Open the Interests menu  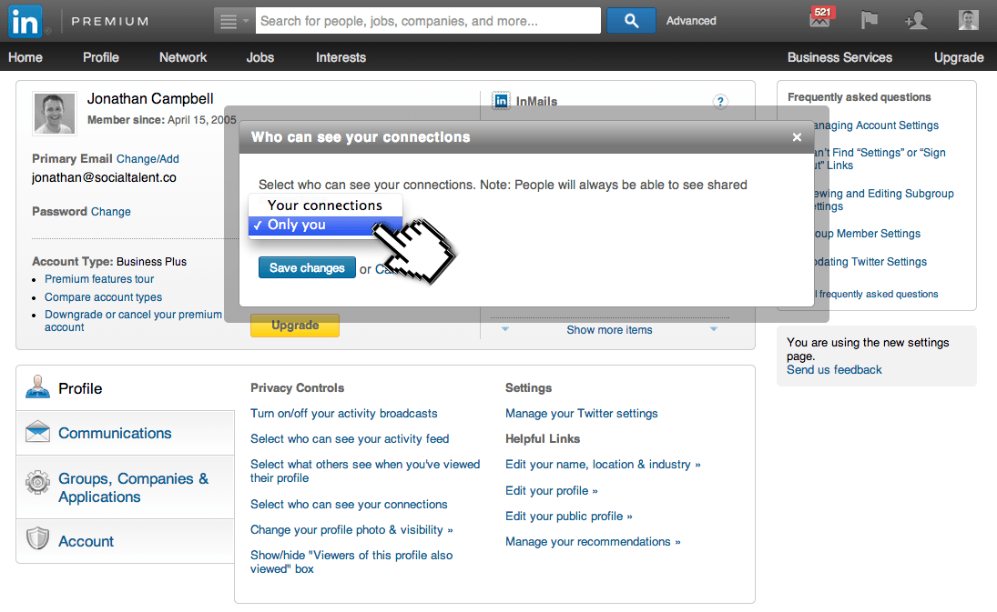click(340, 56)
